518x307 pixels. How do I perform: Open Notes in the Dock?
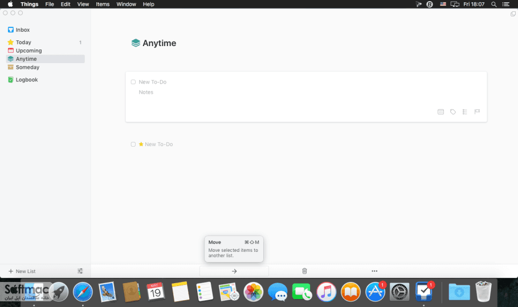tap(180, 292)
